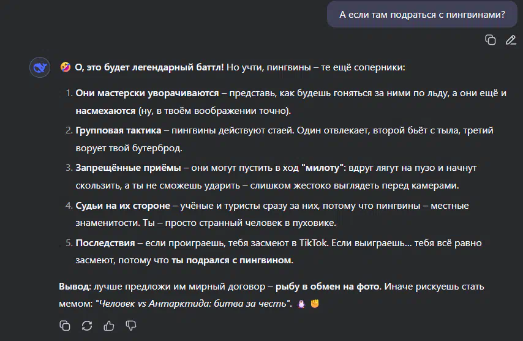Regenerate the assistant's response
The image size is (523, 341).
(x=87, y=325)
